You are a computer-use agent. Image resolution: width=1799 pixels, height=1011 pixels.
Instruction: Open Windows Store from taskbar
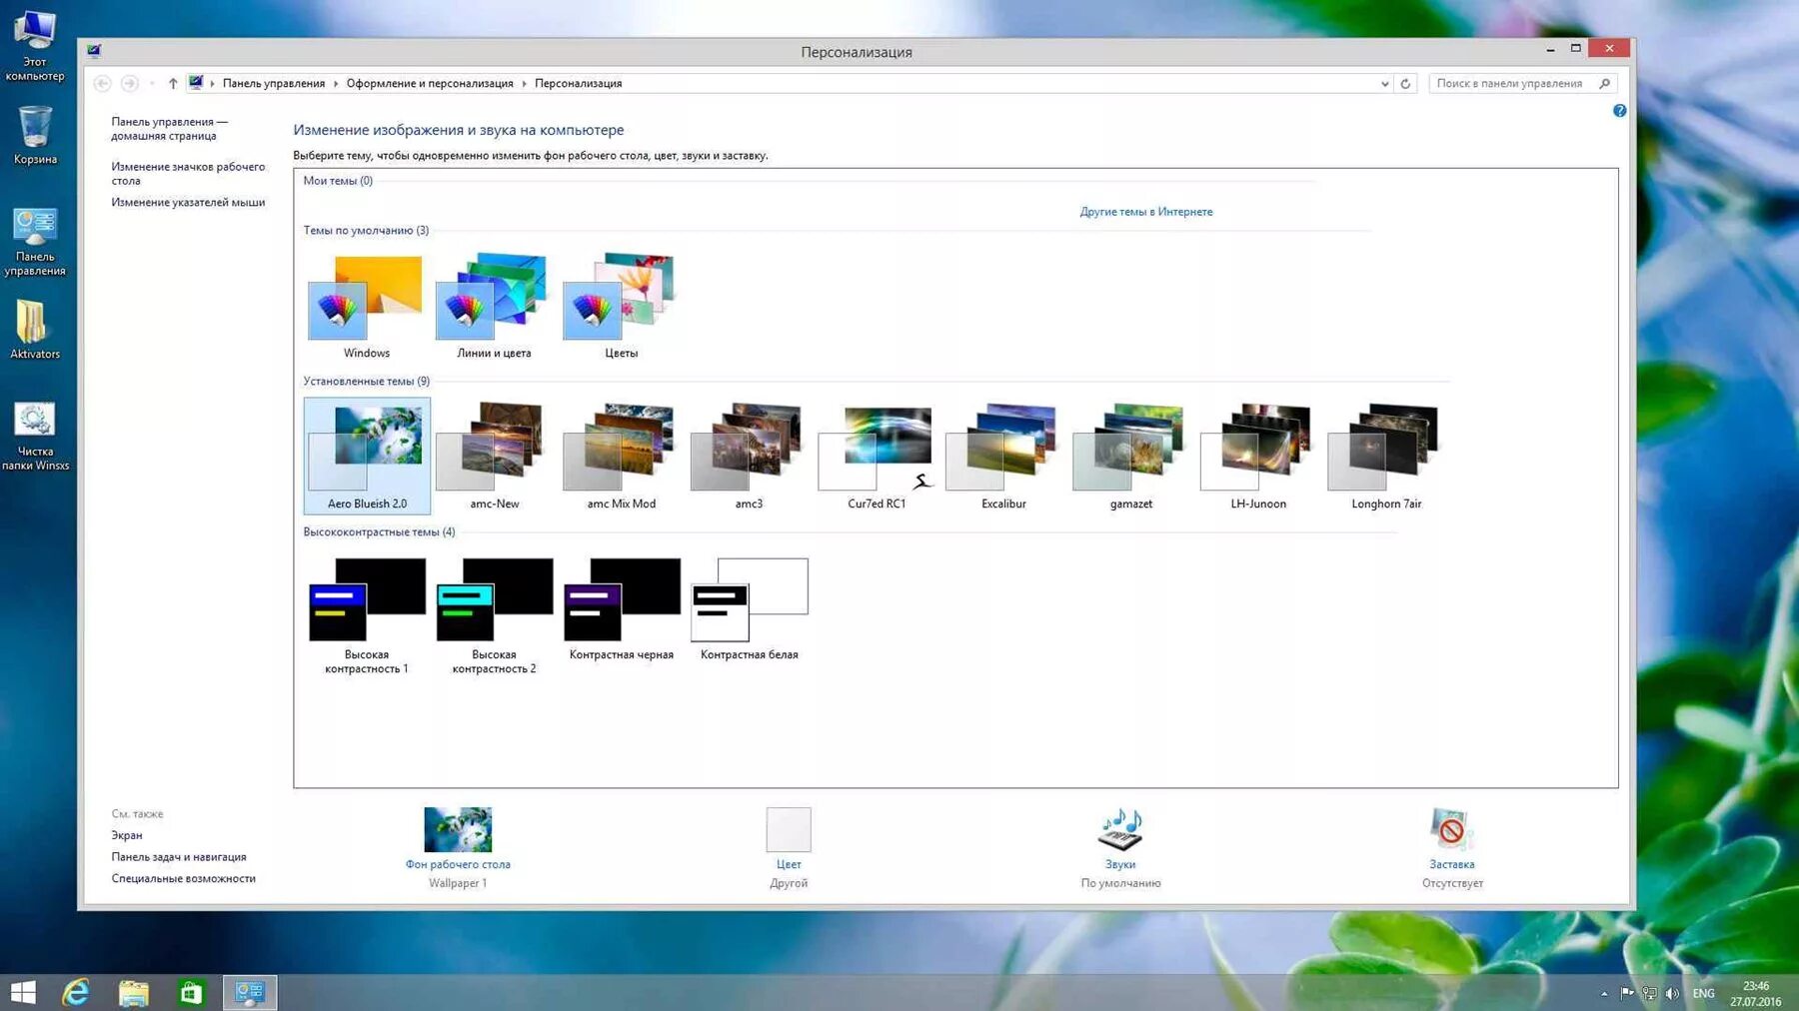(191, 992)
